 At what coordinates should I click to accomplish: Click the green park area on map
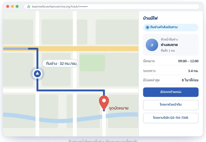pyautogui.click(x=92, y=63)
